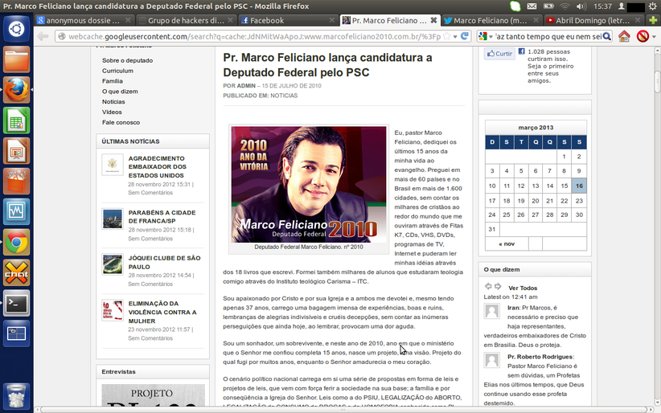Open Terminal from the launcher dock
This screenshot has width=661, height=413.
[x=16, y=303]
